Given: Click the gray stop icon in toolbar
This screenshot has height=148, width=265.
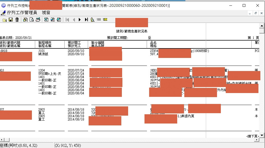Looking at the screenshot, I should coord(99,20).
